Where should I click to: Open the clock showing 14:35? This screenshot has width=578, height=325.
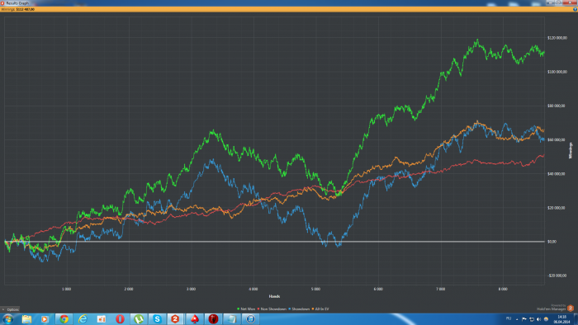561,319
